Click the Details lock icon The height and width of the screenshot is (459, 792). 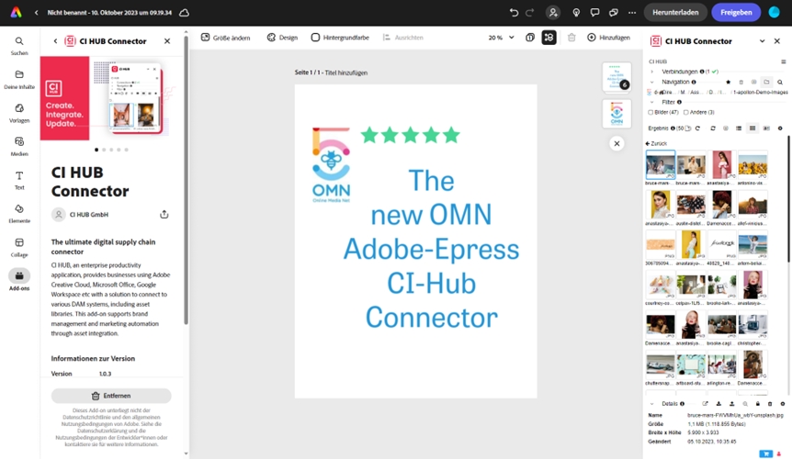[757, 404]
